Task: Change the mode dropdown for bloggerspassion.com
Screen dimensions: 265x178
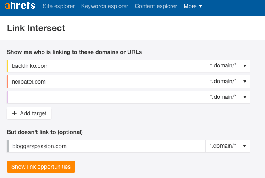Action: pyautogui.click(x=228, y=146)
